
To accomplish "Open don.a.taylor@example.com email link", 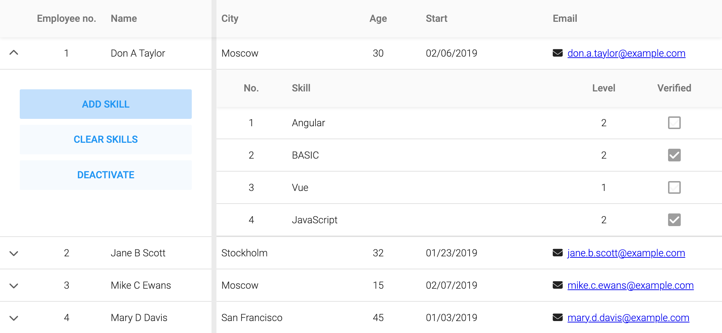I will tap(626, 53).
